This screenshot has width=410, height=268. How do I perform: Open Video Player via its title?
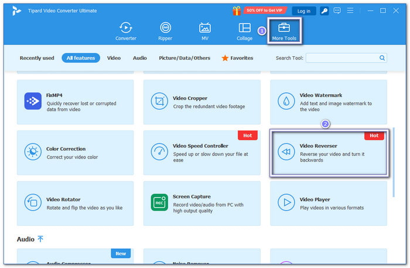click(315, 200)
